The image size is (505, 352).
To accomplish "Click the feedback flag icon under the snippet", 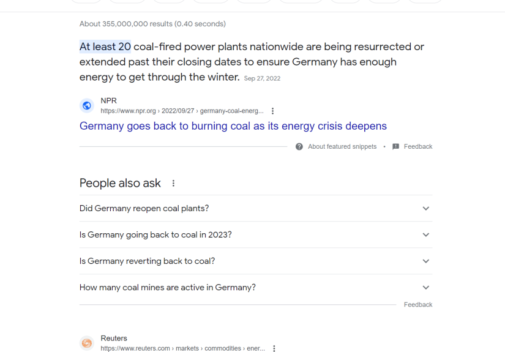I will (x=396, y=147).
